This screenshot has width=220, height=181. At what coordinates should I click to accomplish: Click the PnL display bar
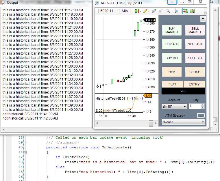coord(183,91)
